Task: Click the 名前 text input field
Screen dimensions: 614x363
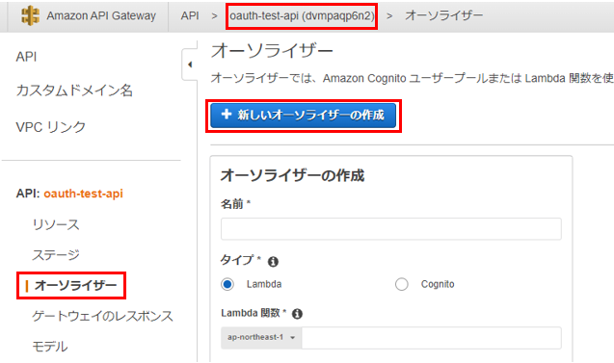Action: tap(390, 229)
